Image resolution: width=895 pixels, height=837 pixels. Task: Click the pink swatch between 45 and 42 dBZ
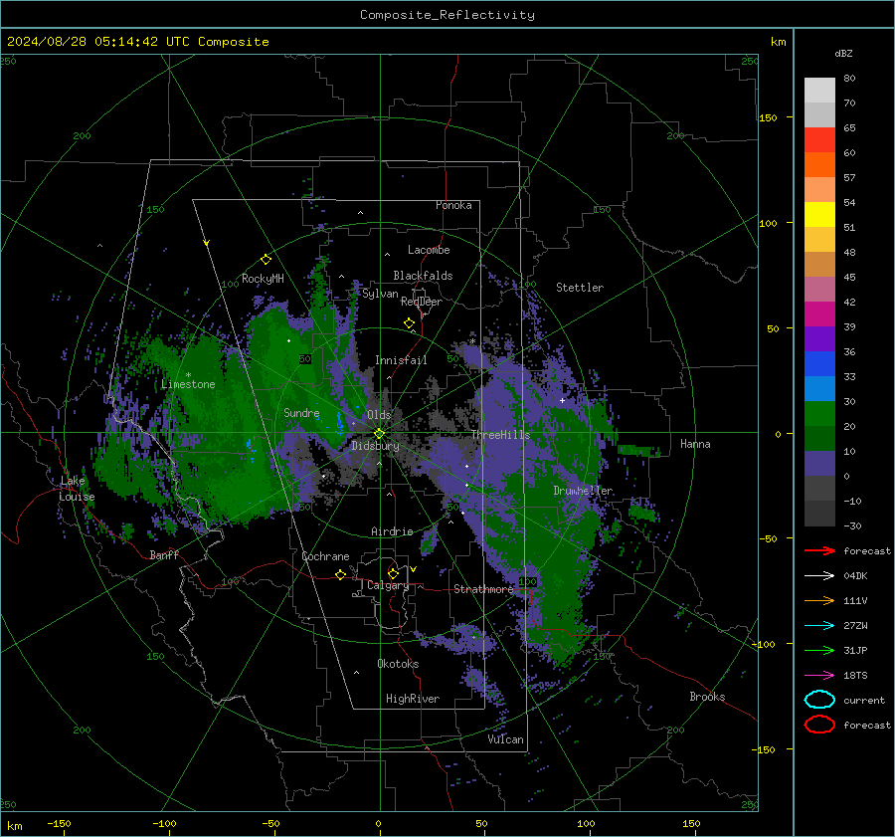coord(819,289)
